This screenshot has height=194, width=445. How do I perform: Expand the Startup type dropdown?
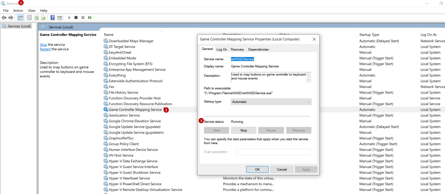coord(271,102)
